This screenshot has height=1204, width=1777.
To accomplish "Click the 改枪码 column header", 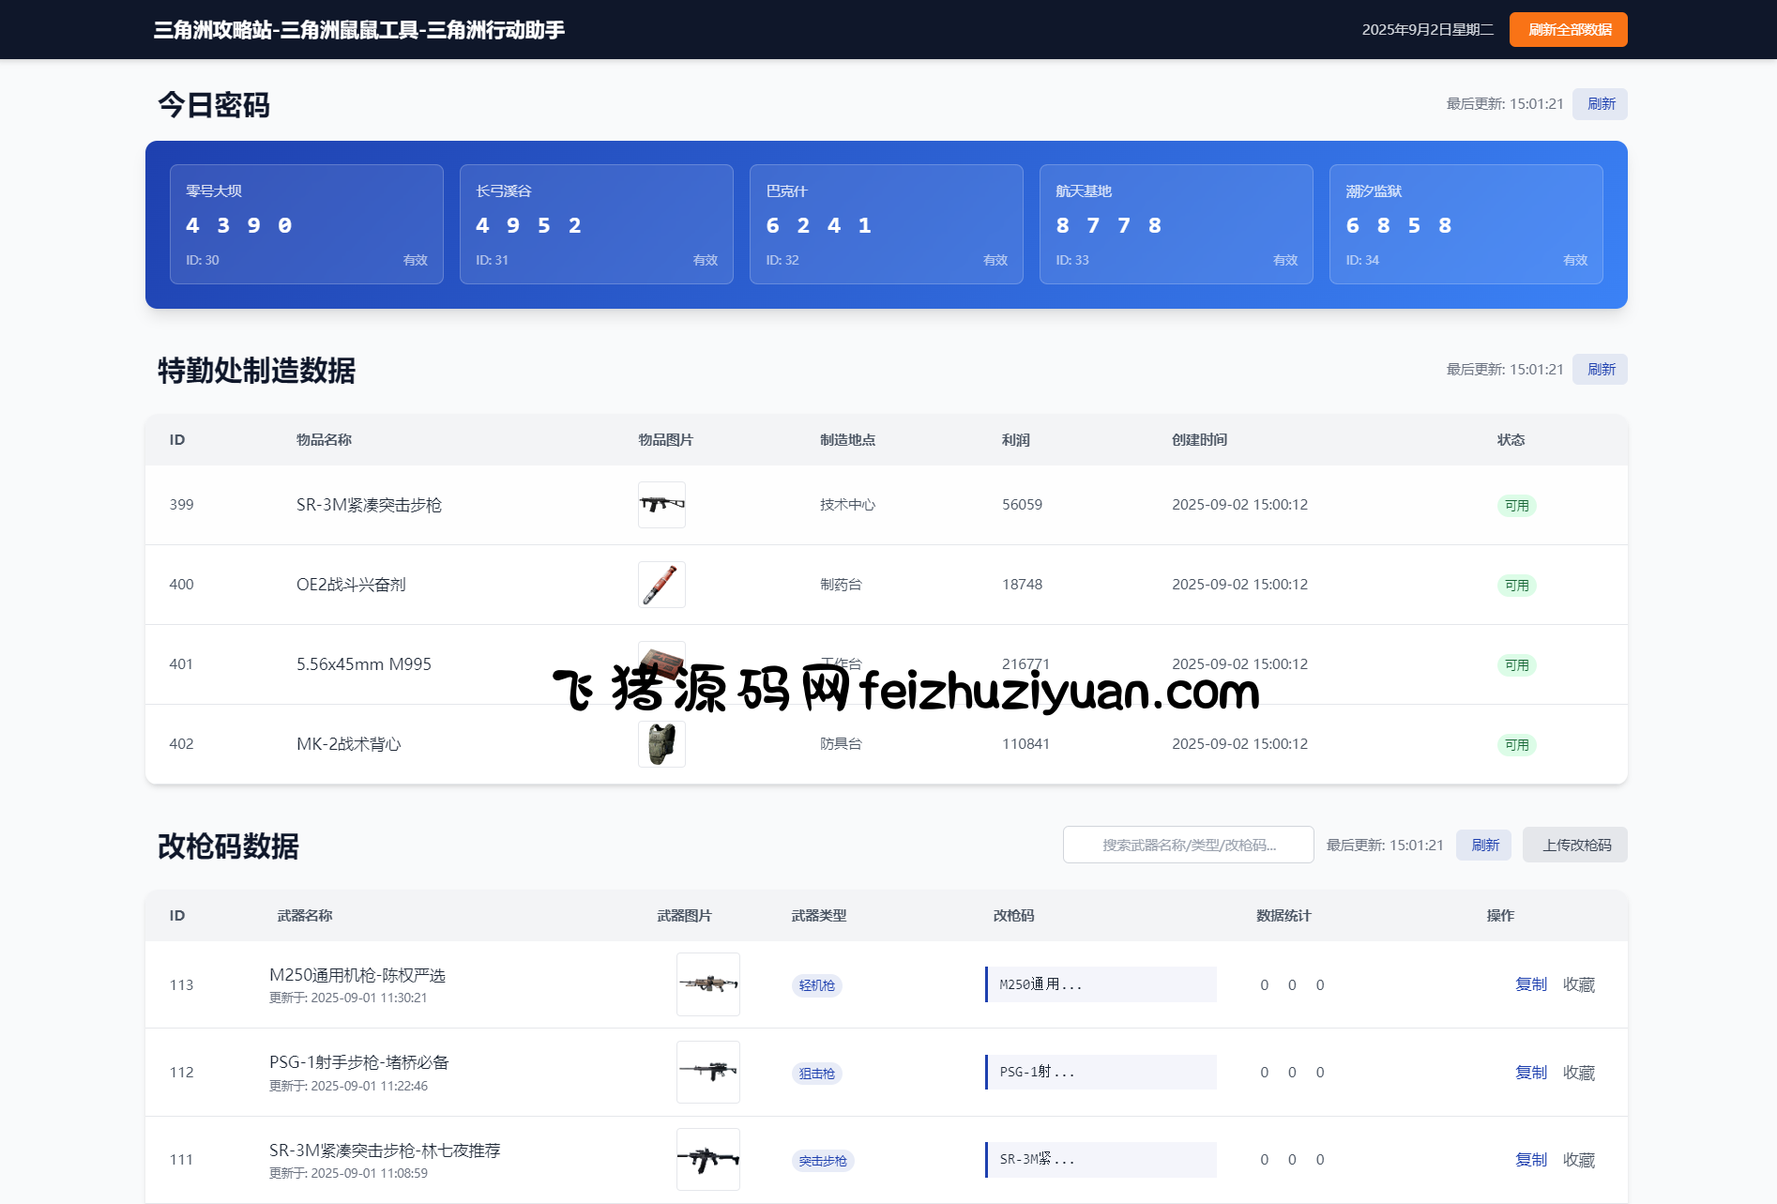I will point(1013,916).
